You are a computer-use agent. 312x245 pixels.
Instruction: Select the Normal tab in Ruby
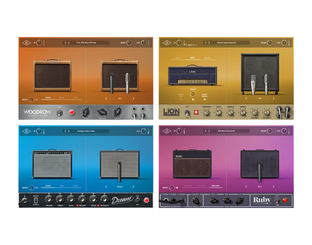click(202, 186)
